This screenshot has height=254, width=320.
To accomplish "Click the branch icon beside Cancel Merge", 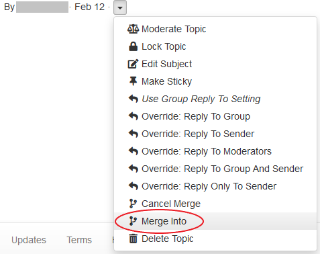I will pos(133,204).
